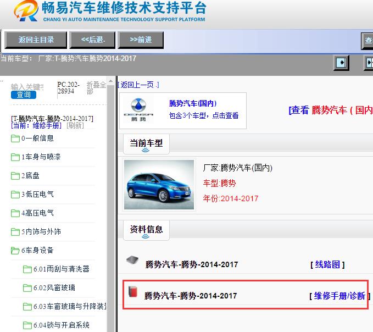
Task: Click the 刷新 refresh link
Action: point(75,125)
